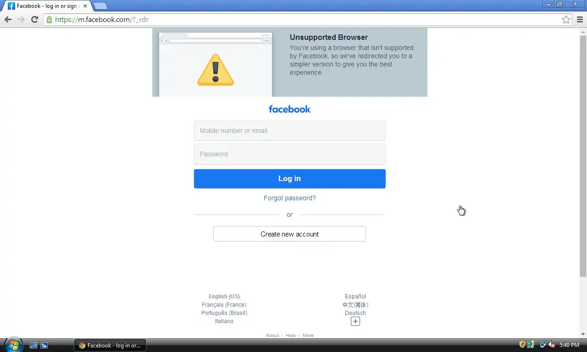Open Facebook Chrome window from taskbar
587x352 pixels.
[110, 345]
